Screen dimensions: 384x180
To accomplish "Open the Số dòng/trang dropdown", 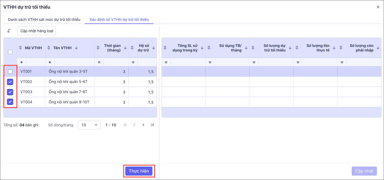I will coord(89,125).
